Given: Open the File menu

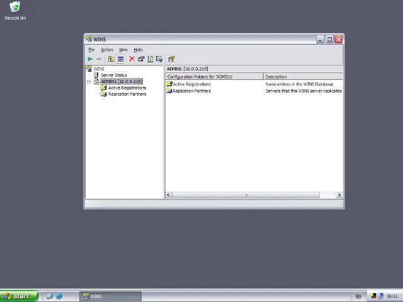Looking at the screenshot, I should point(91,50).
